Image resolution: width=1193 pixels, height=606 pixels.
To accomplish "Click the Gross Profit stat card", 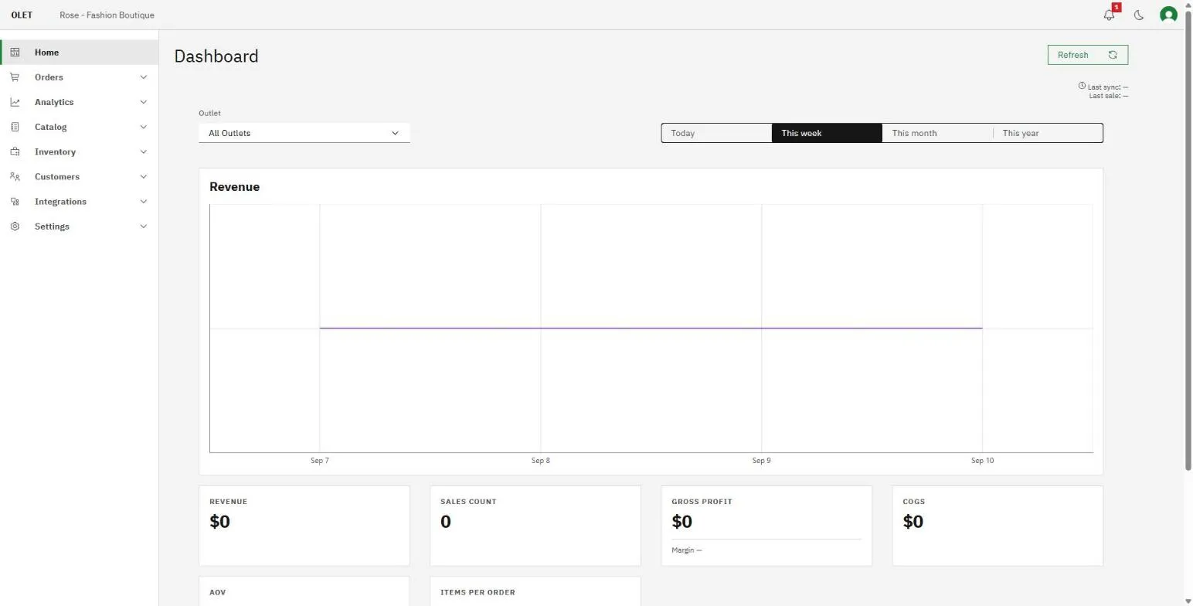I will 766,526.
